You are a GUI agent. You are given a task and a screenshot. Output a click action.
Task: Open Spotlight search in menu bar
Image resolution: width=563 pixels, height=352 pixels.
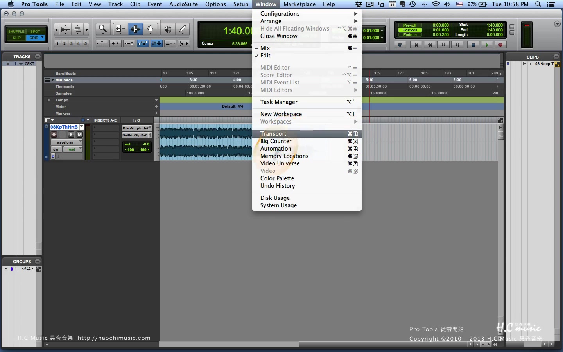pyautogui.click(x=538, y=4)
